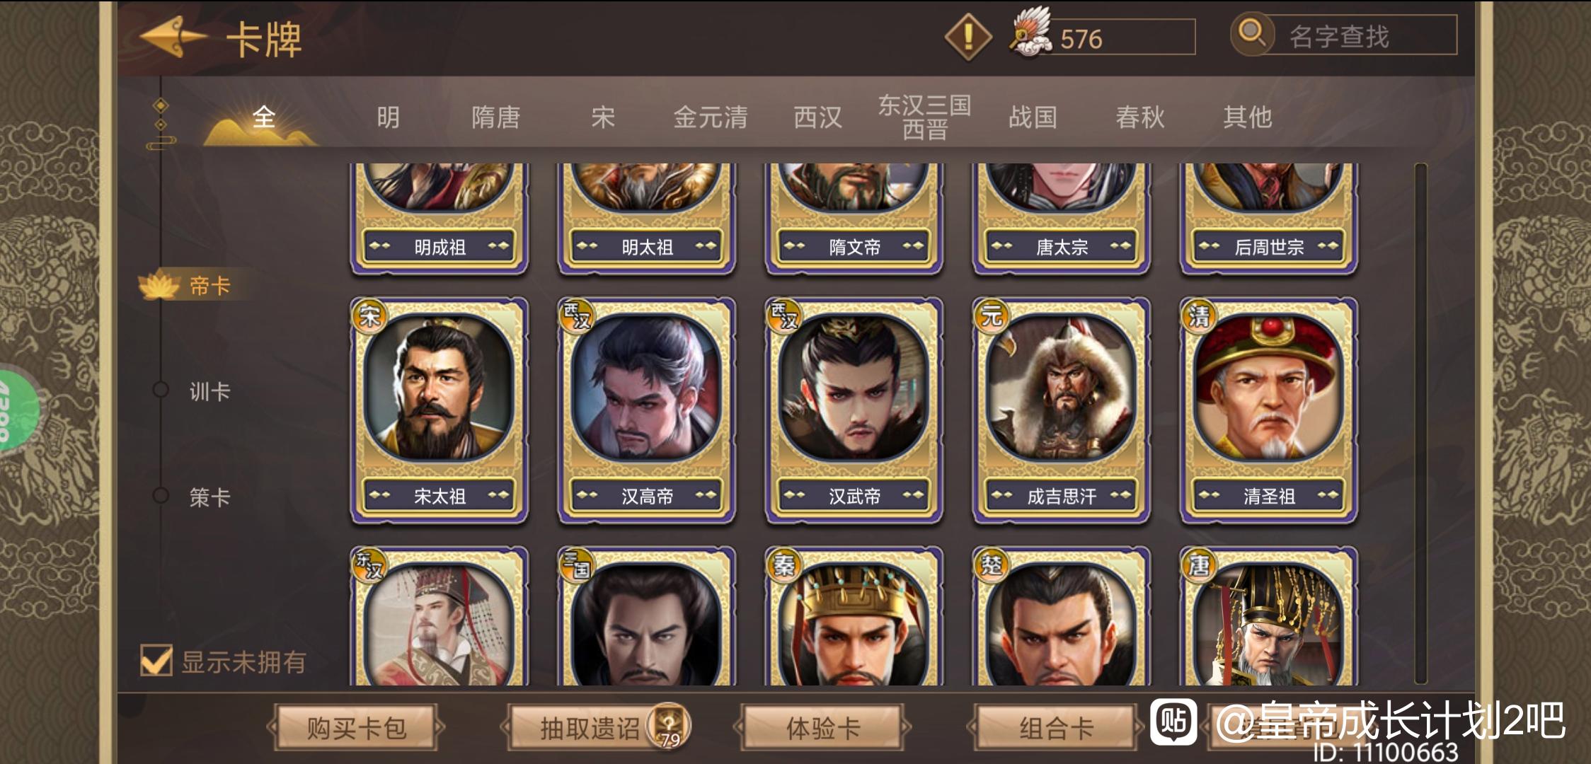Tap the golden back arrow icon
Viewport: 1591px width, 764px height.
click(174, 37)
